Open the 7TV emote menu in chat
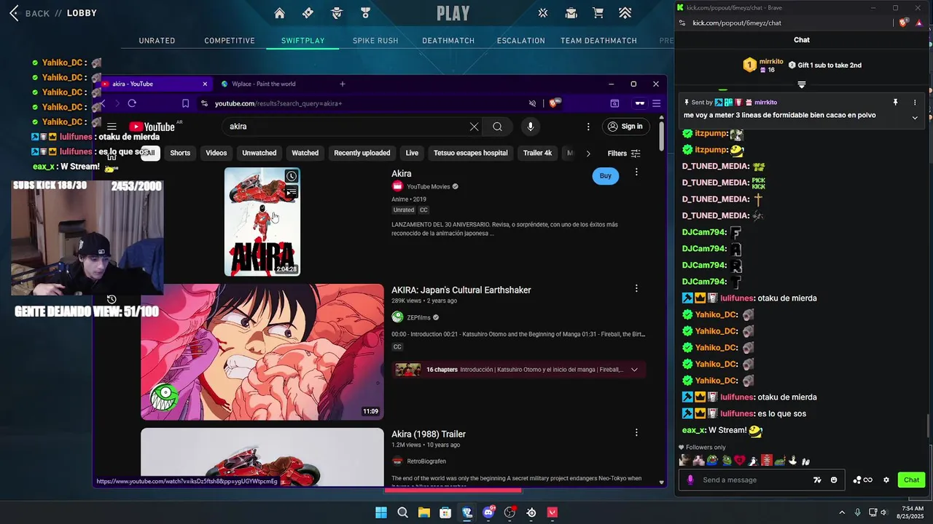The height and width of the screenshot is (524, 933). click(817, 480)
